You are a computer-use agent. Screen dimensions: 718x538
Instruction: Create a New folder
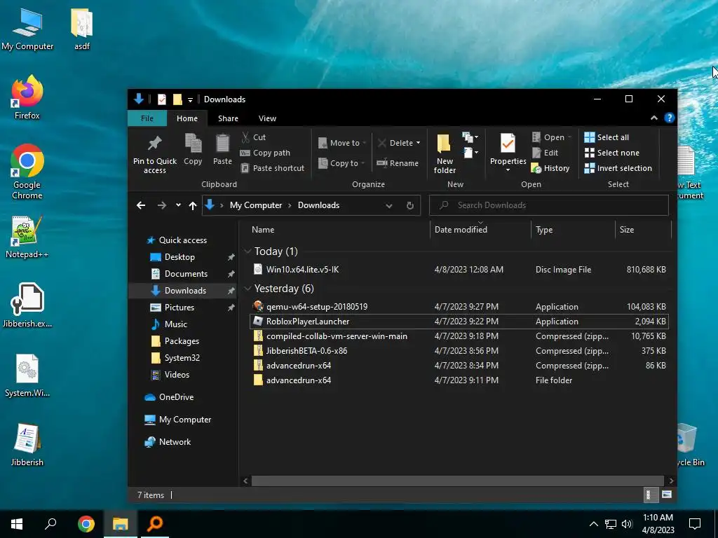tap(445, 153)
